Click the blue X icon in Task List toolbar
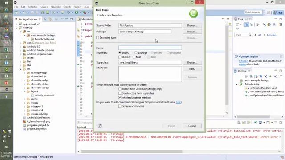Viewport: 285px width, 160px height. coord(264,24)
